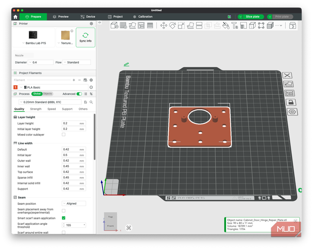This screenshot has height=249, width=313.
Task: Click the Layer height input field
Action: tap(74, 123)
